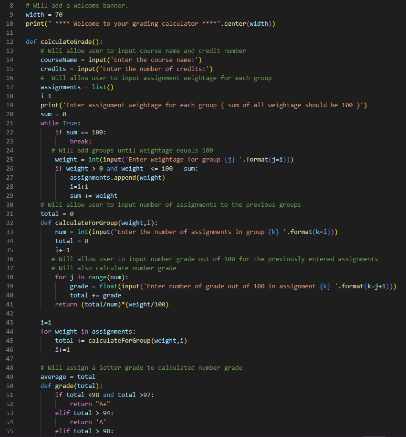Click line number 50 next to def grade
Screen dimensions: 406x437
point(10,386)
